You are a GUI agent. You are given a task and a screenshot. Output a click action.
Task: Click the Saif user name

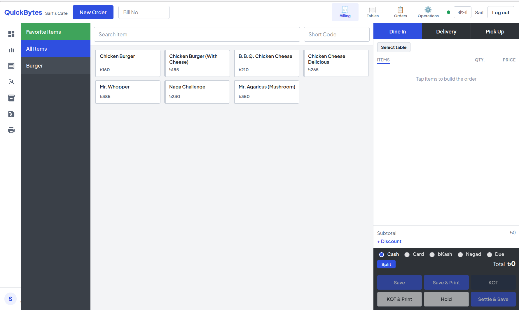tap(479, 13)
